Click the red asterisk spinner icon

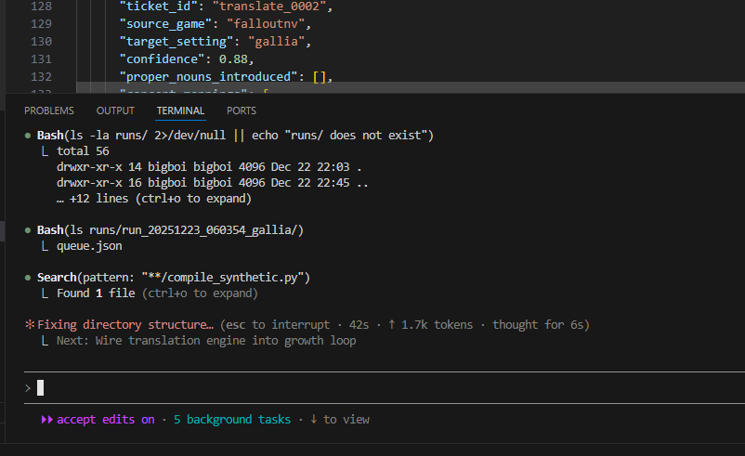(x=30, y=324)
